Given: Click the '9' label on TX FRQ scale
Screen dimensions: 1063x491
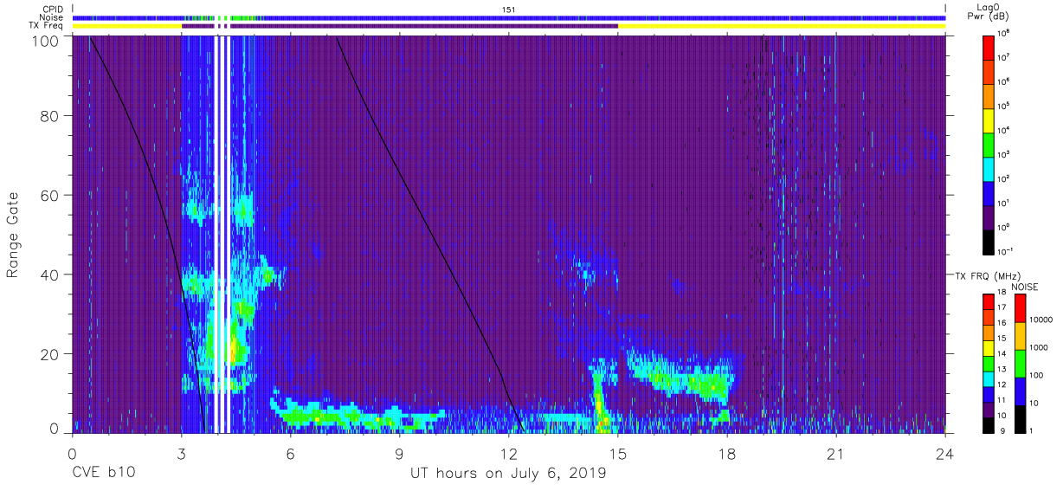Looking at the screenshot, I should click(x=1002, y=430).
